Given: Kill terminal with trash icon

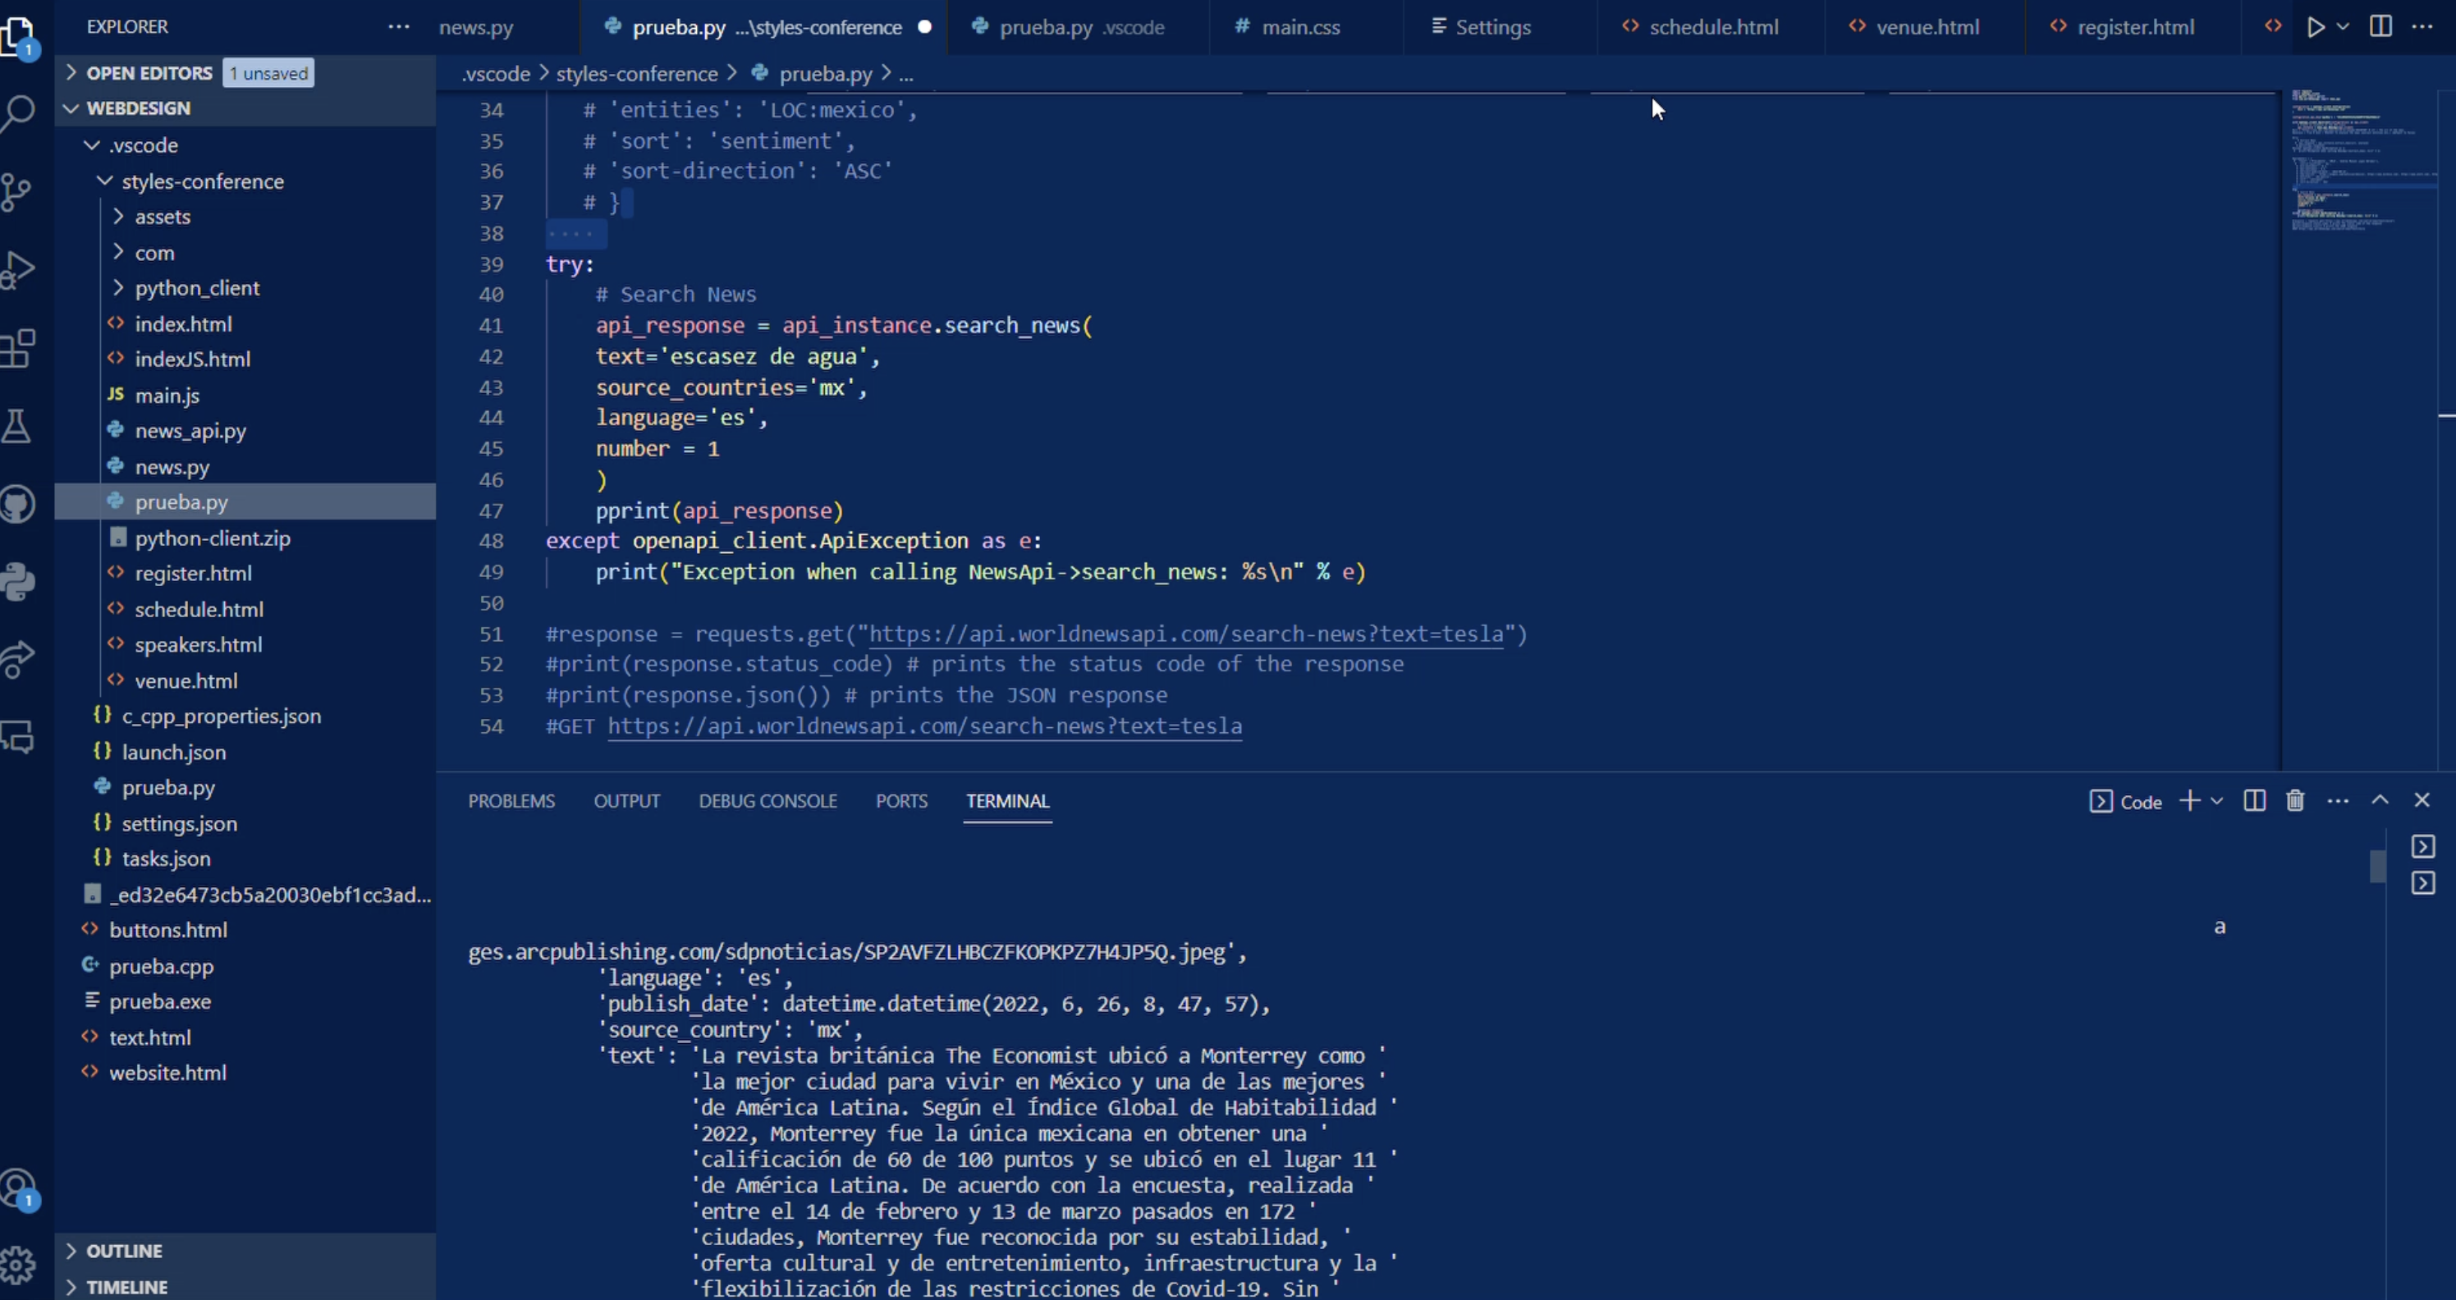Looking at the screenshot, I should point(2295,800).
